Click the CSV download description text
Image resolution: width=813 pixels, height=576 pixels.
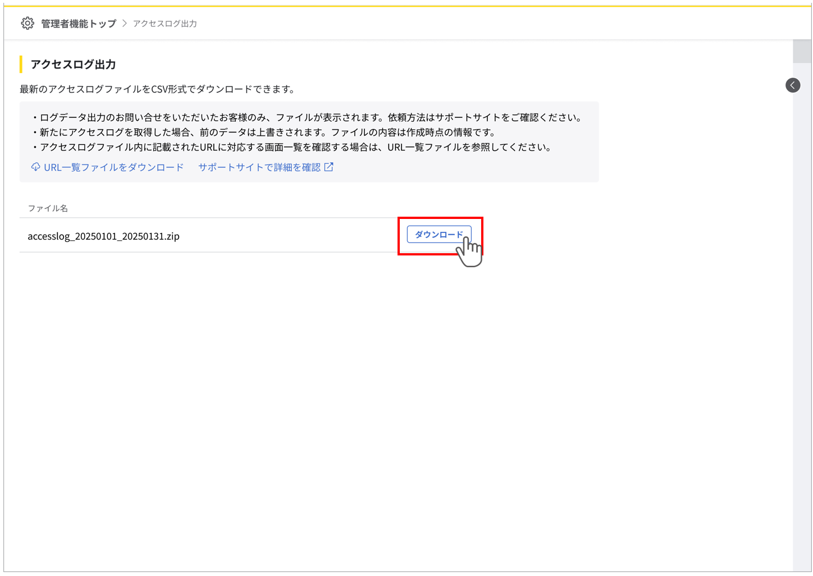click(157, 89)
